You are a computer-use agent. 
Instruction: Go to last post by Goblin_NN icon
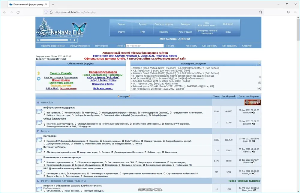[254, 174]
